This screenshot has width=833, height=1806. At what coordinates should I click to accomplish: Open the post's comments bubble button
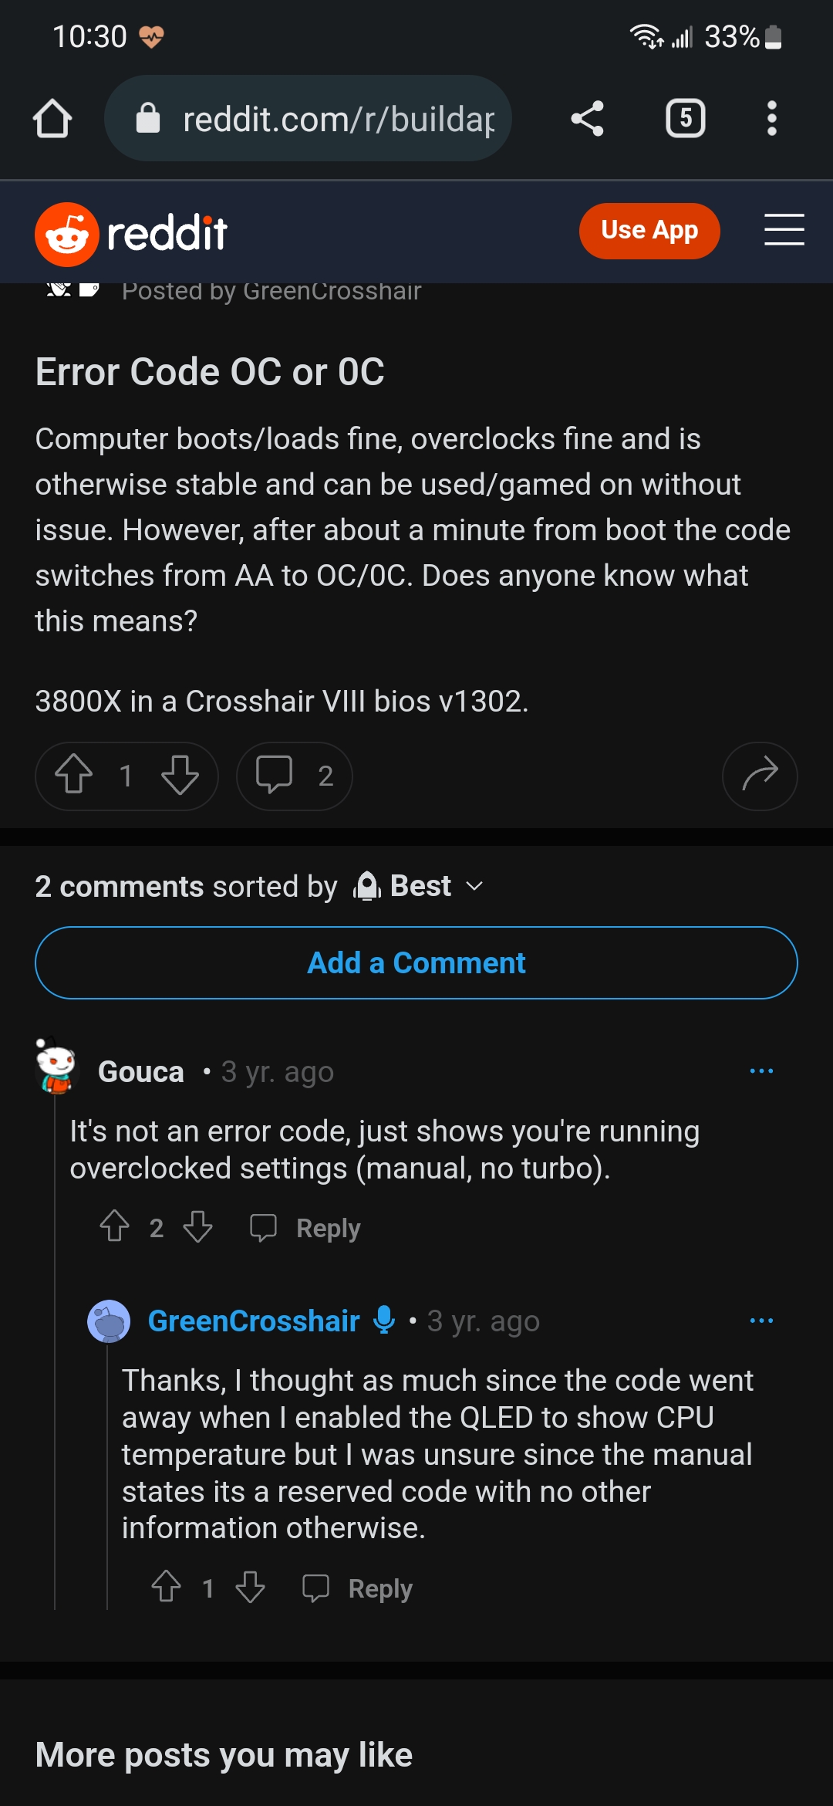pos(295,776)
